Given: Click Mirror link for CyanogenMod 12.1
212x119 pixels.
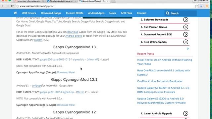Looking at the screenshot, I should pyautogui.click(x=80, y=92).
